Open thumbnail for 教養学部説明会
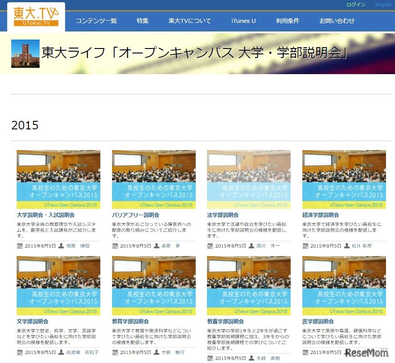 click(x=249, y=286)
